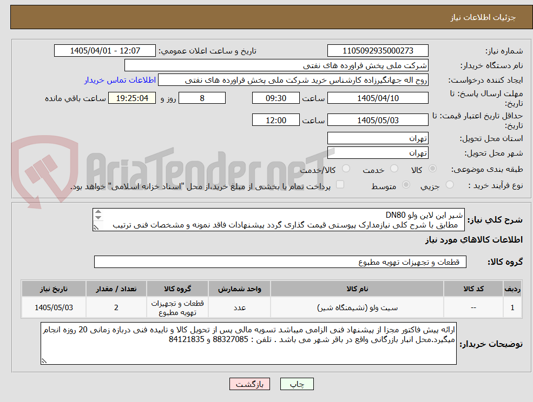Click the delivery city field تهران
Image resolution: width=533 pixels, height=402 pixels.
point(378,153)
